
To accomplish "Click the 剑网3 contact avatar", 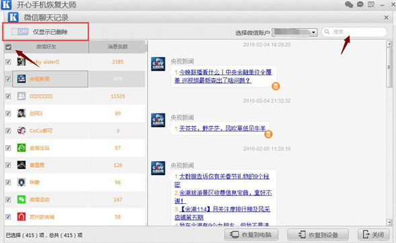I will 22,113.
